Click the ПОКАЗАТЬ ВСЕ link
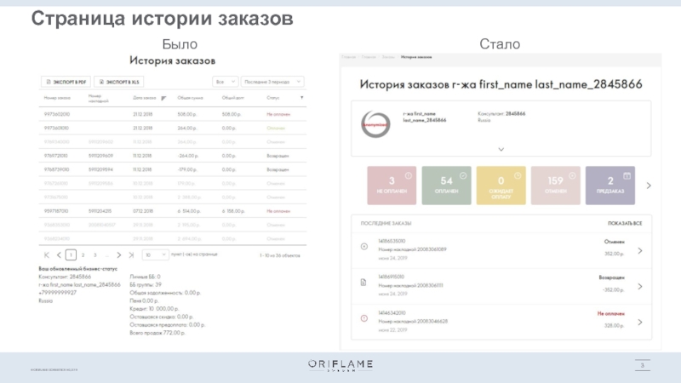The image size is (681, 383). pos(625,223)
